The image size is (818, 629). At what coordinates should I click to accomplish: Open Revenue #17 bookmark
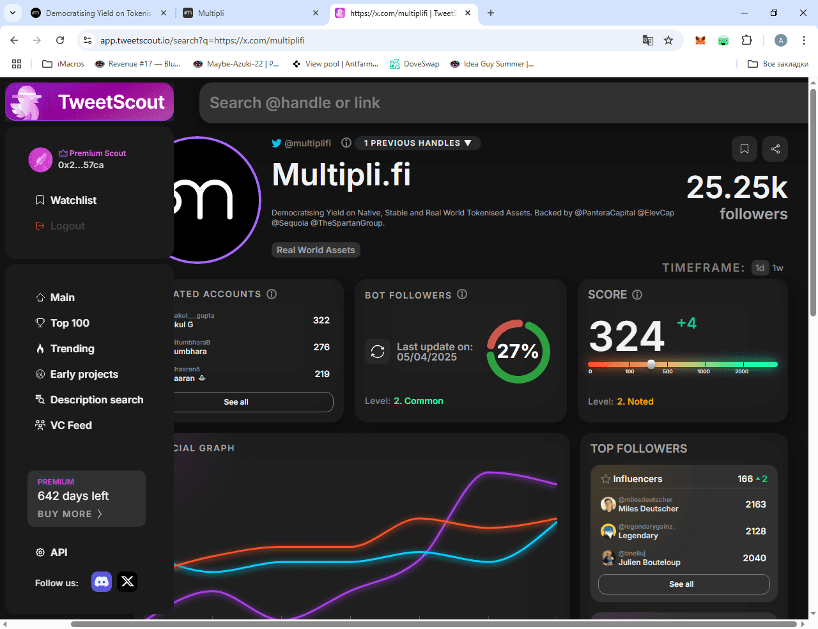[137, 64]
